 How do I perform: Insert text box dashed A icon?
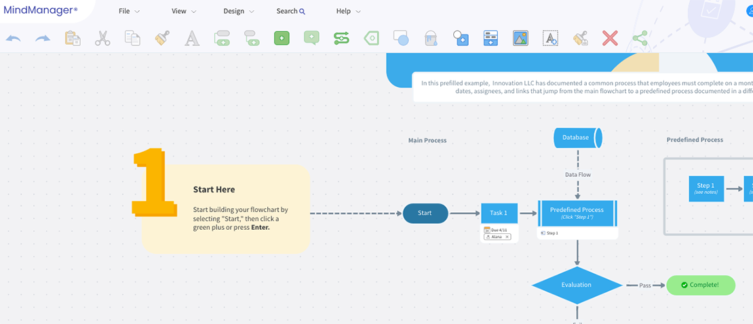(x=550, y=38)
